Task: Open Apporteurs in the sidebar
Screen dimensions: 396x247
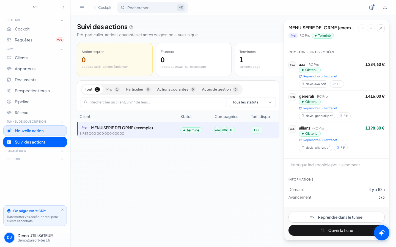Action: point(35,69)
